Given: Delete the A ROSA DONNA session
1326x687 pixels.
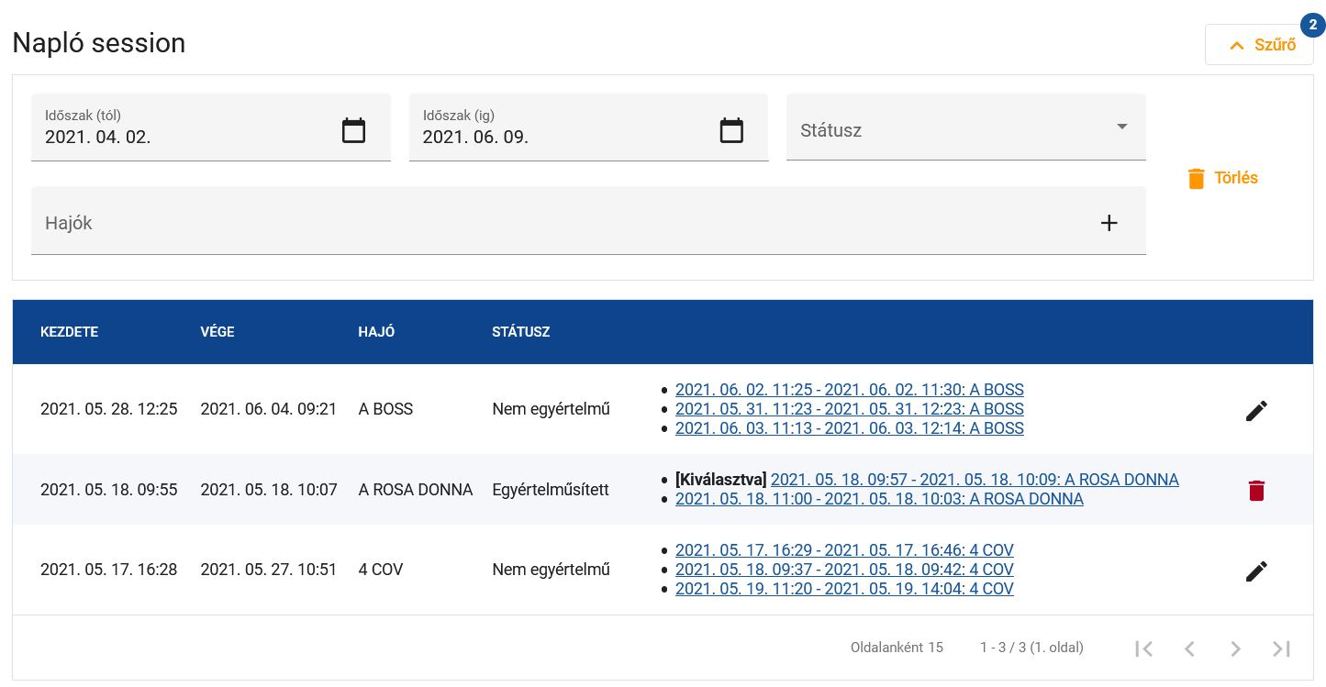Looking at the screenshot, I should tap(1256, 491).
